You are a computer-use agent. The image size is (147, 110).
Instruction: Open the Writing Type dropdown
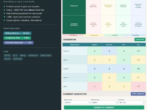click(x=104, y=103)
